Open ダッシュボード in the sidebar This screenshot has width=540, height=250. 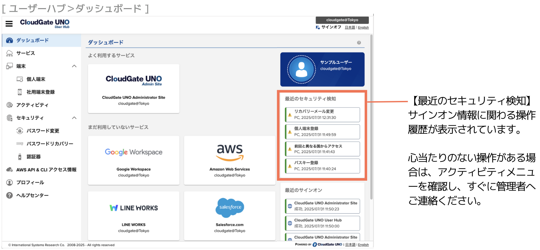[x=42, y=40]
